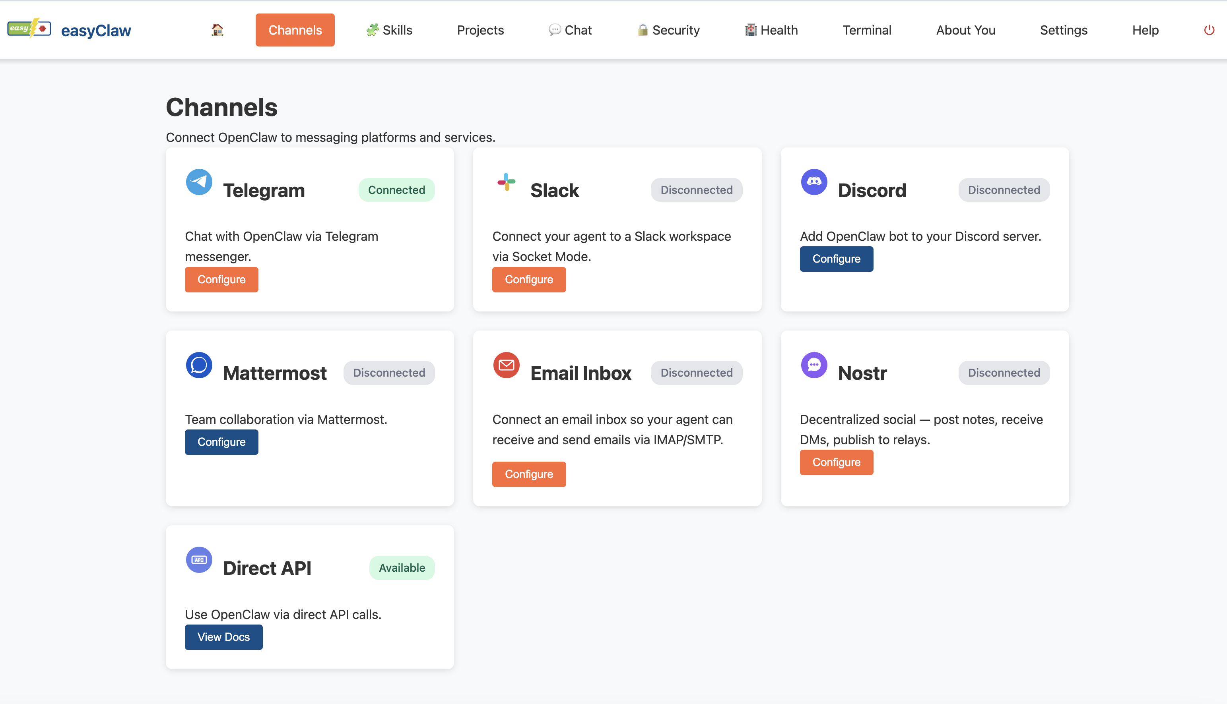Click Mattermost's Disconnected status badge
This screenshot has height=704, width=1227.
tap(389, 373)
